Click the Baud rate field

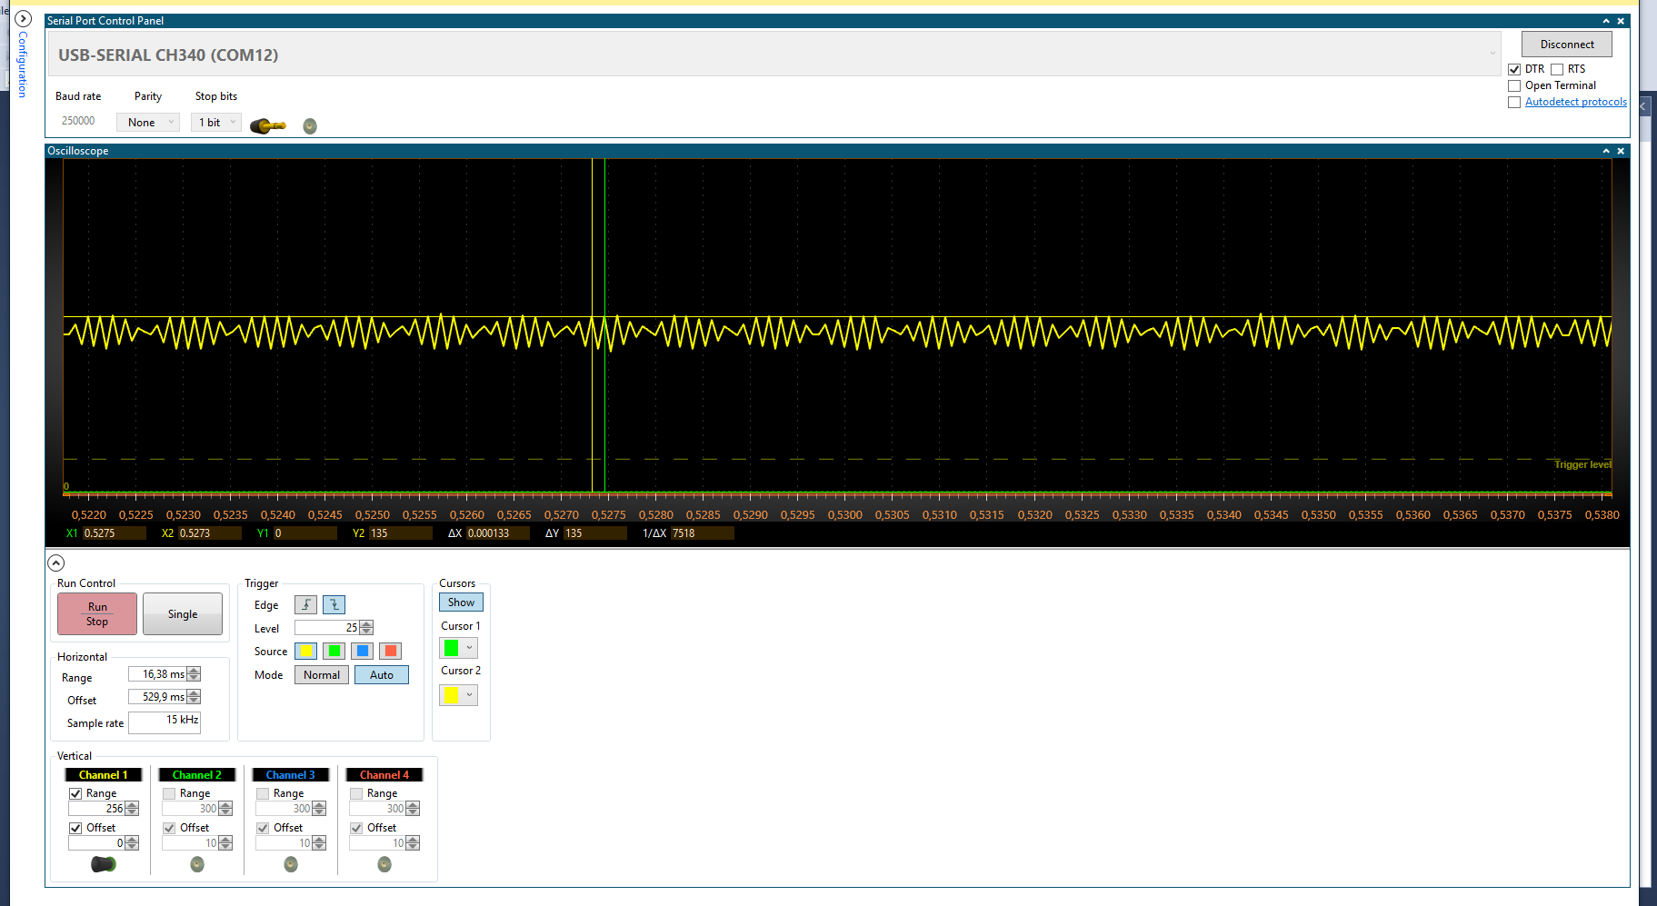pyautogui.click(x=78, y=121)
